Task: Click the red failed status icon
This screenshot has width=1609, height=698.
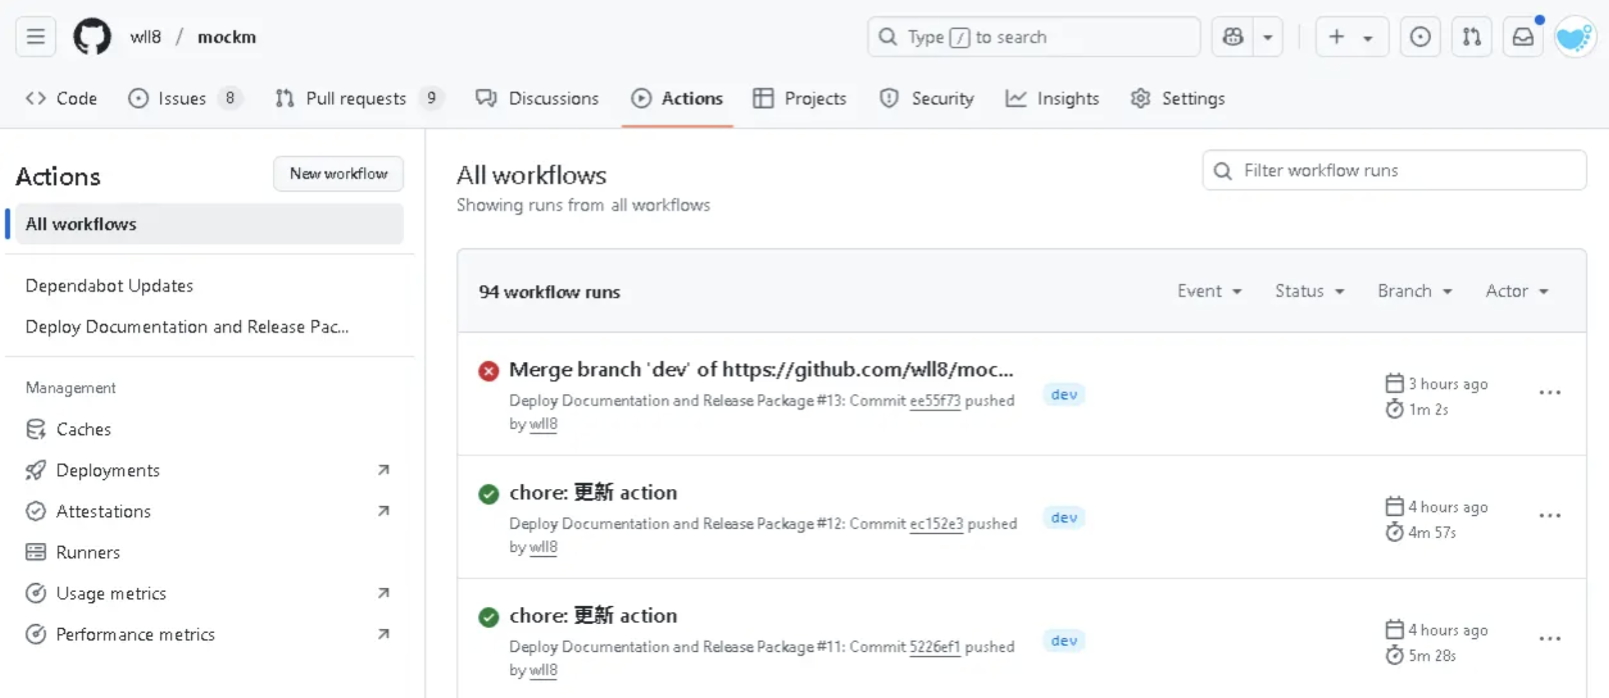Action: 488,371
